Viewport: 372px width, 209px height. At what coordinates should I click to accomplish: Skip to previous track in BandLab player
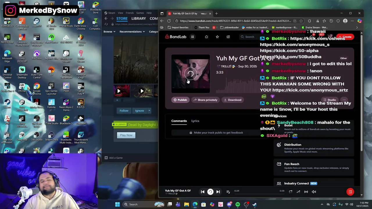[x=203, y=192]
